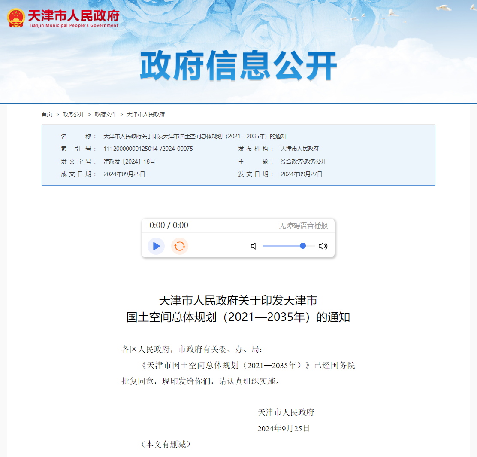Viewport: 477px width, 457px height.
Task: Click the index number 11120000000125014-/2024-00075
Action: pyautogui.click(x=147, y=149)
